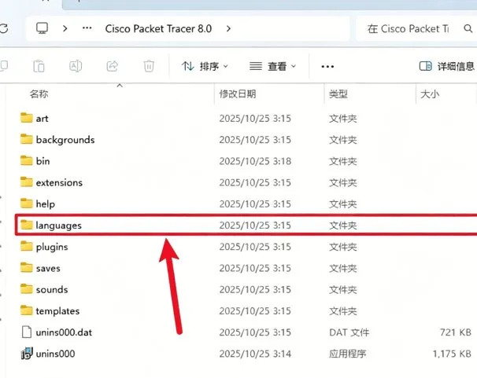Screen dimensions: 477x378
Task: Select the unins000 application icon
Action: (x=27, y=354)
